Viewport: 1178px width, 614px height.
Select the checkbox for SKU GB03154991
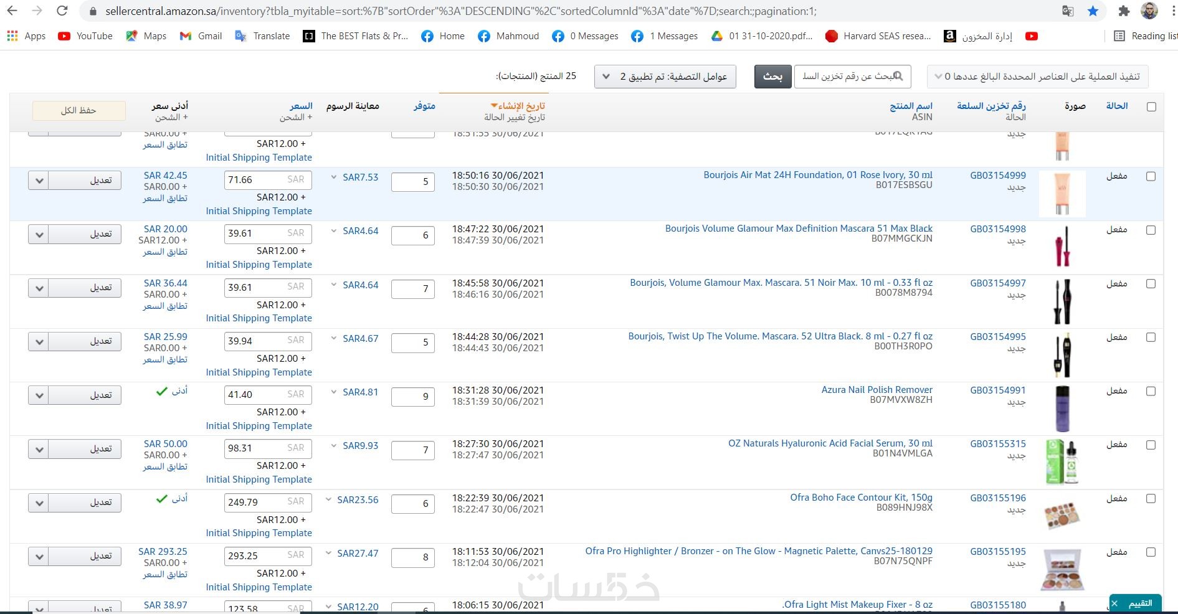pyautogui.click(x=1151, y=391)
